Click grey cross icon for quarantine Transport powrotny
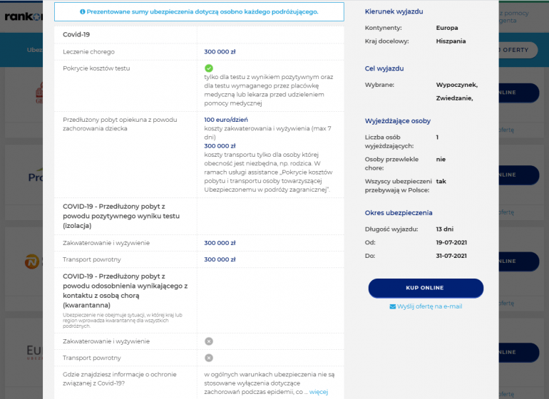The image size is (549, 399). tap(209, 358)
